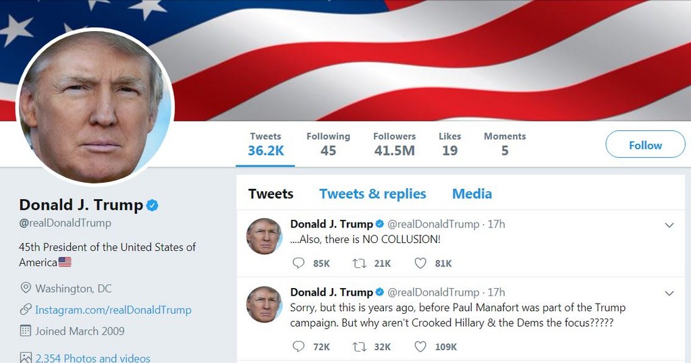Reply to the NO COLLUSION tweet

298,263
